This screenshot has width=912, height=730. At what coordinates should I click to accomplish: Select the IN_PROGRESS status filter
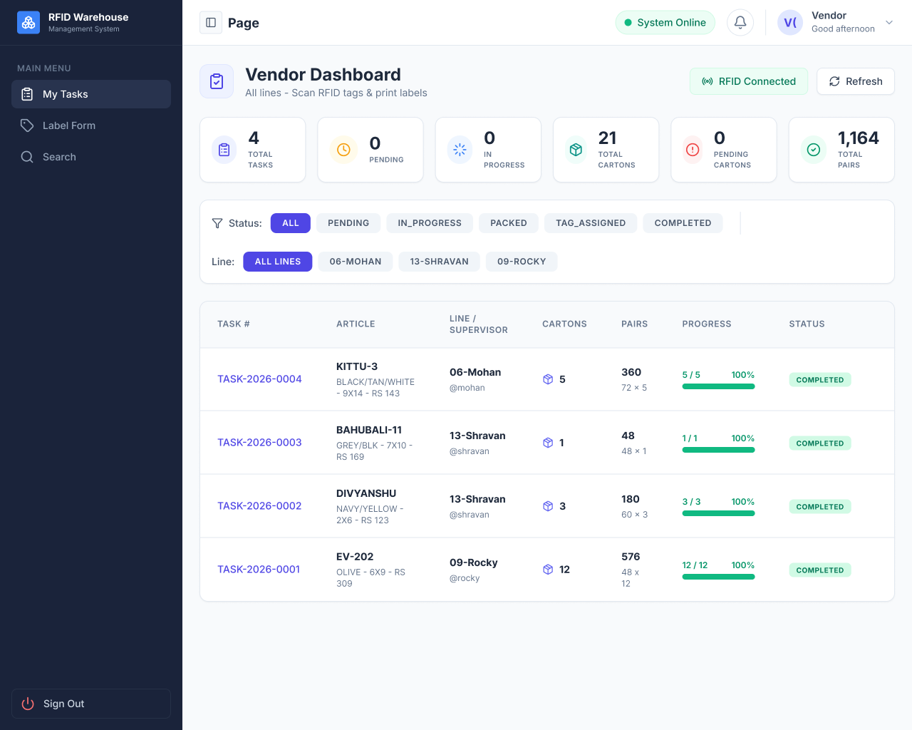[430, 223]
